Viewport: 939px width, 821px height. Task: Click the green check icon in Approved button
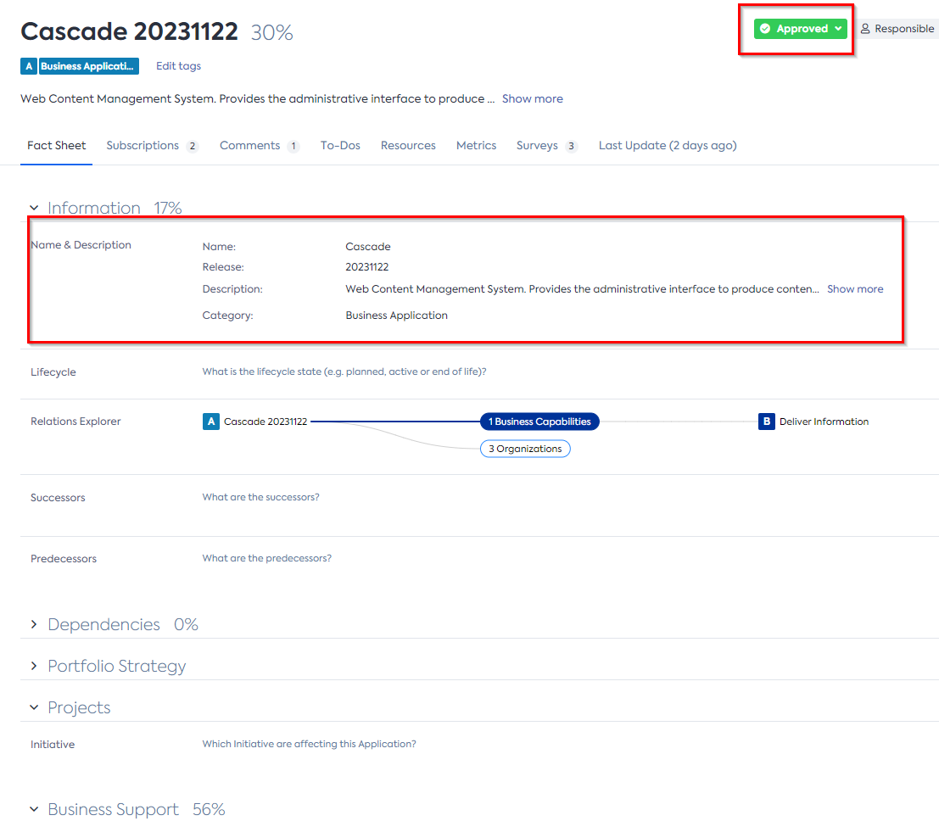coord(765,29)
